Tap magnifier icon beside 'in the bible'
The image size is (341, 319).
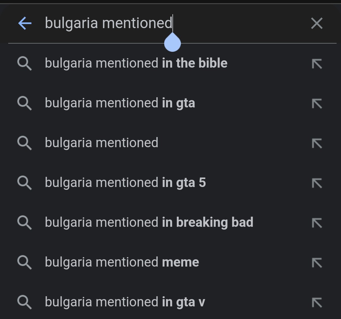(x=24, y=64)
